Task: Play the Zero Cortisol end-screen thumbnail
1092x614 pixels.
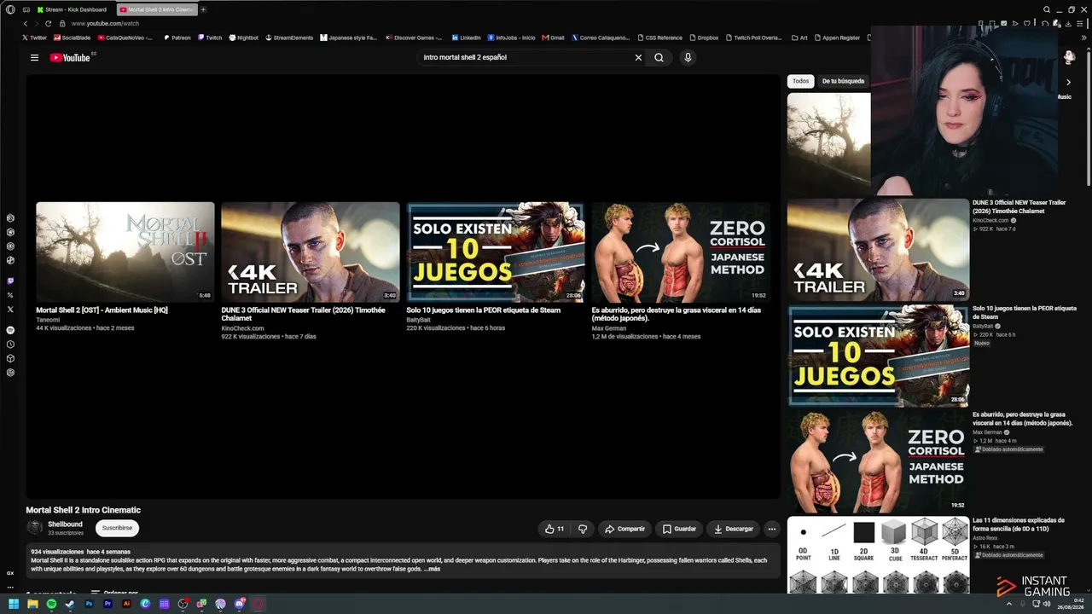Action: [x=681, y=252]
